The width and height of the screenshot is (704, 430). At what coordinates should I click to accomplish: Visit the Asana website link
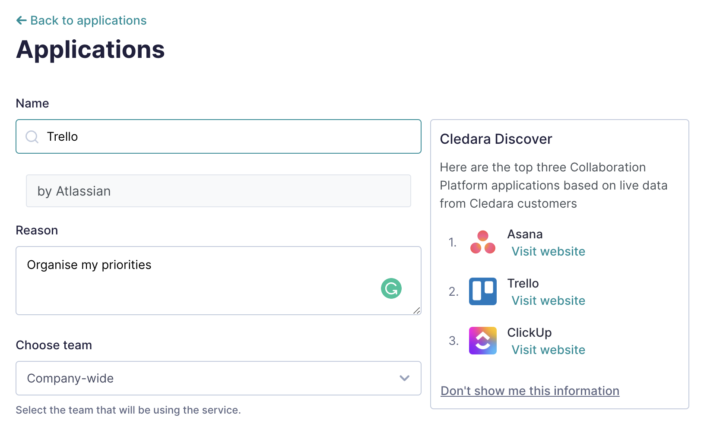(548, 251)
